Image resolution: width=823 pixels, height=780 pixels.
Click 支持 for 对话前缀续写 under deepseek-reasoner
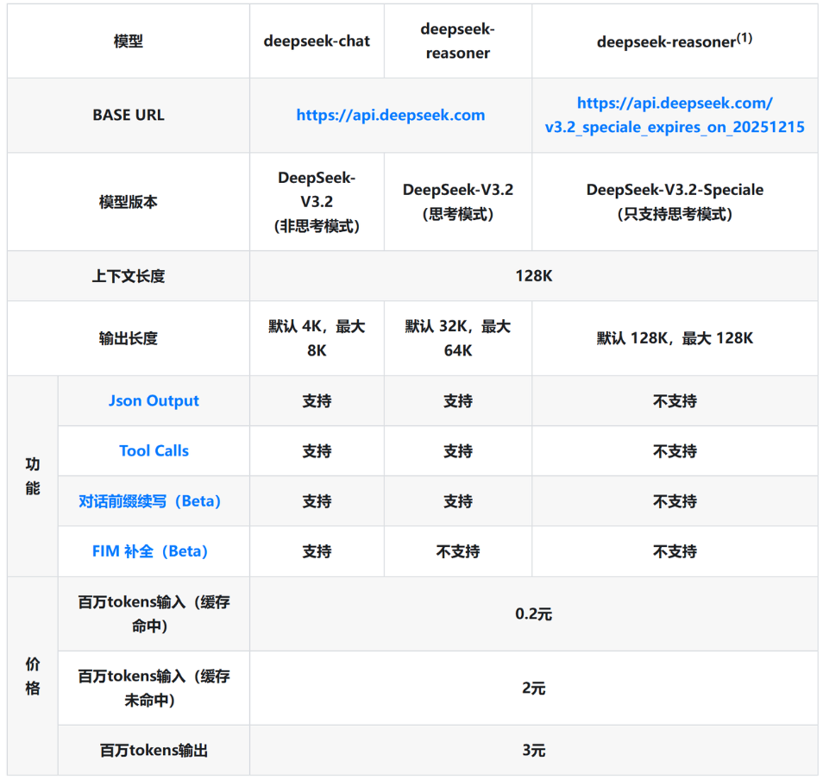(458, 501)
